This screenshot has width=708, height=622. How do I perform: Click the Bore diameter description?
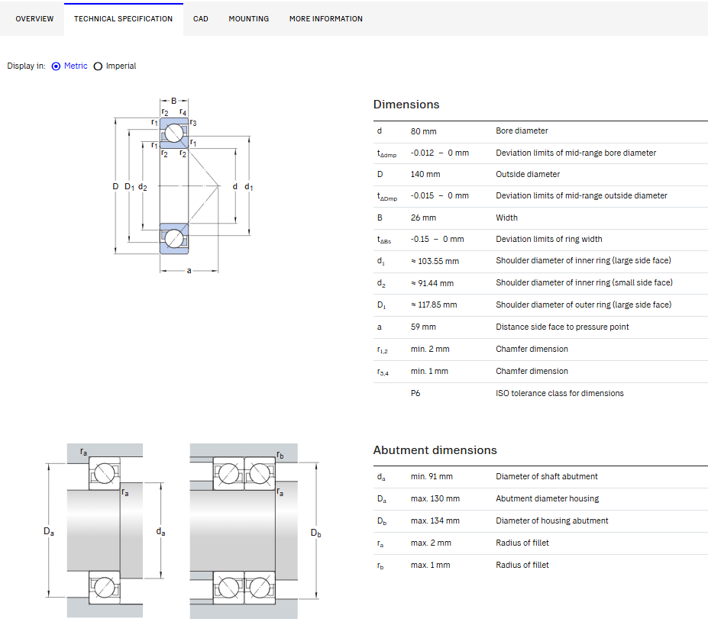click(x=522, y=131)
